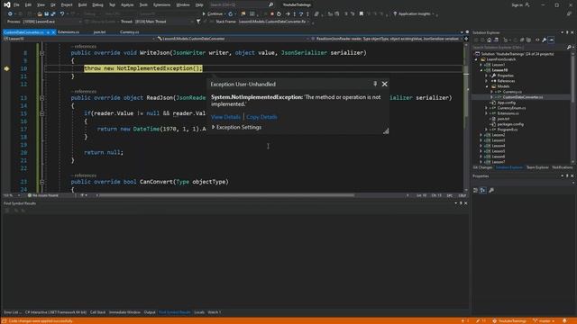Open the Thread dropdown
Screen dimensions: 577x324
coord(164,22)
